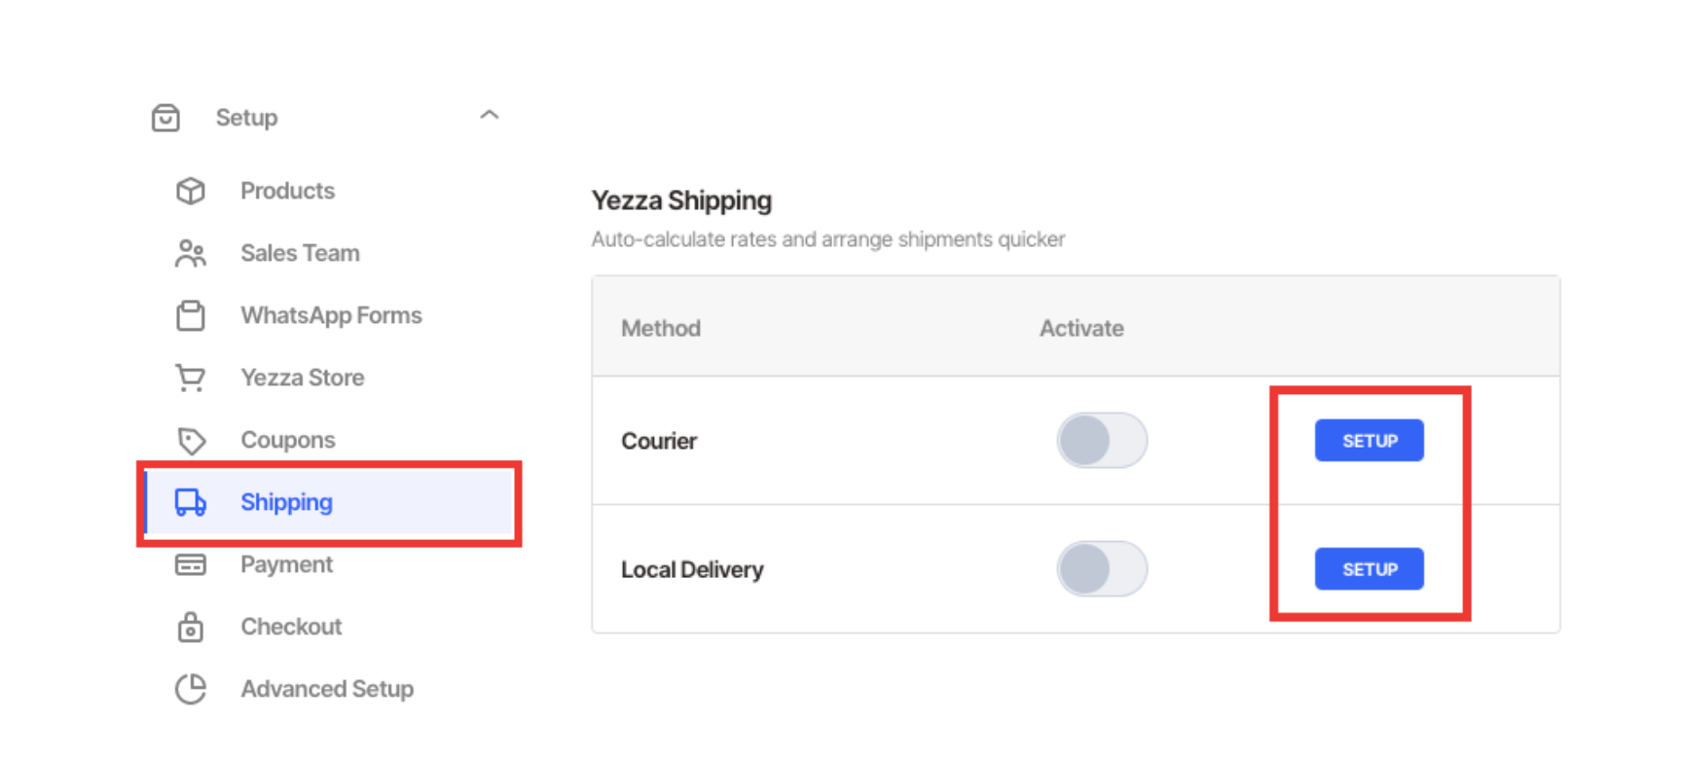This screenshot has height=759, width=1684.
Task: Go to Advanced Setup menu item
Action: point(327,689)
